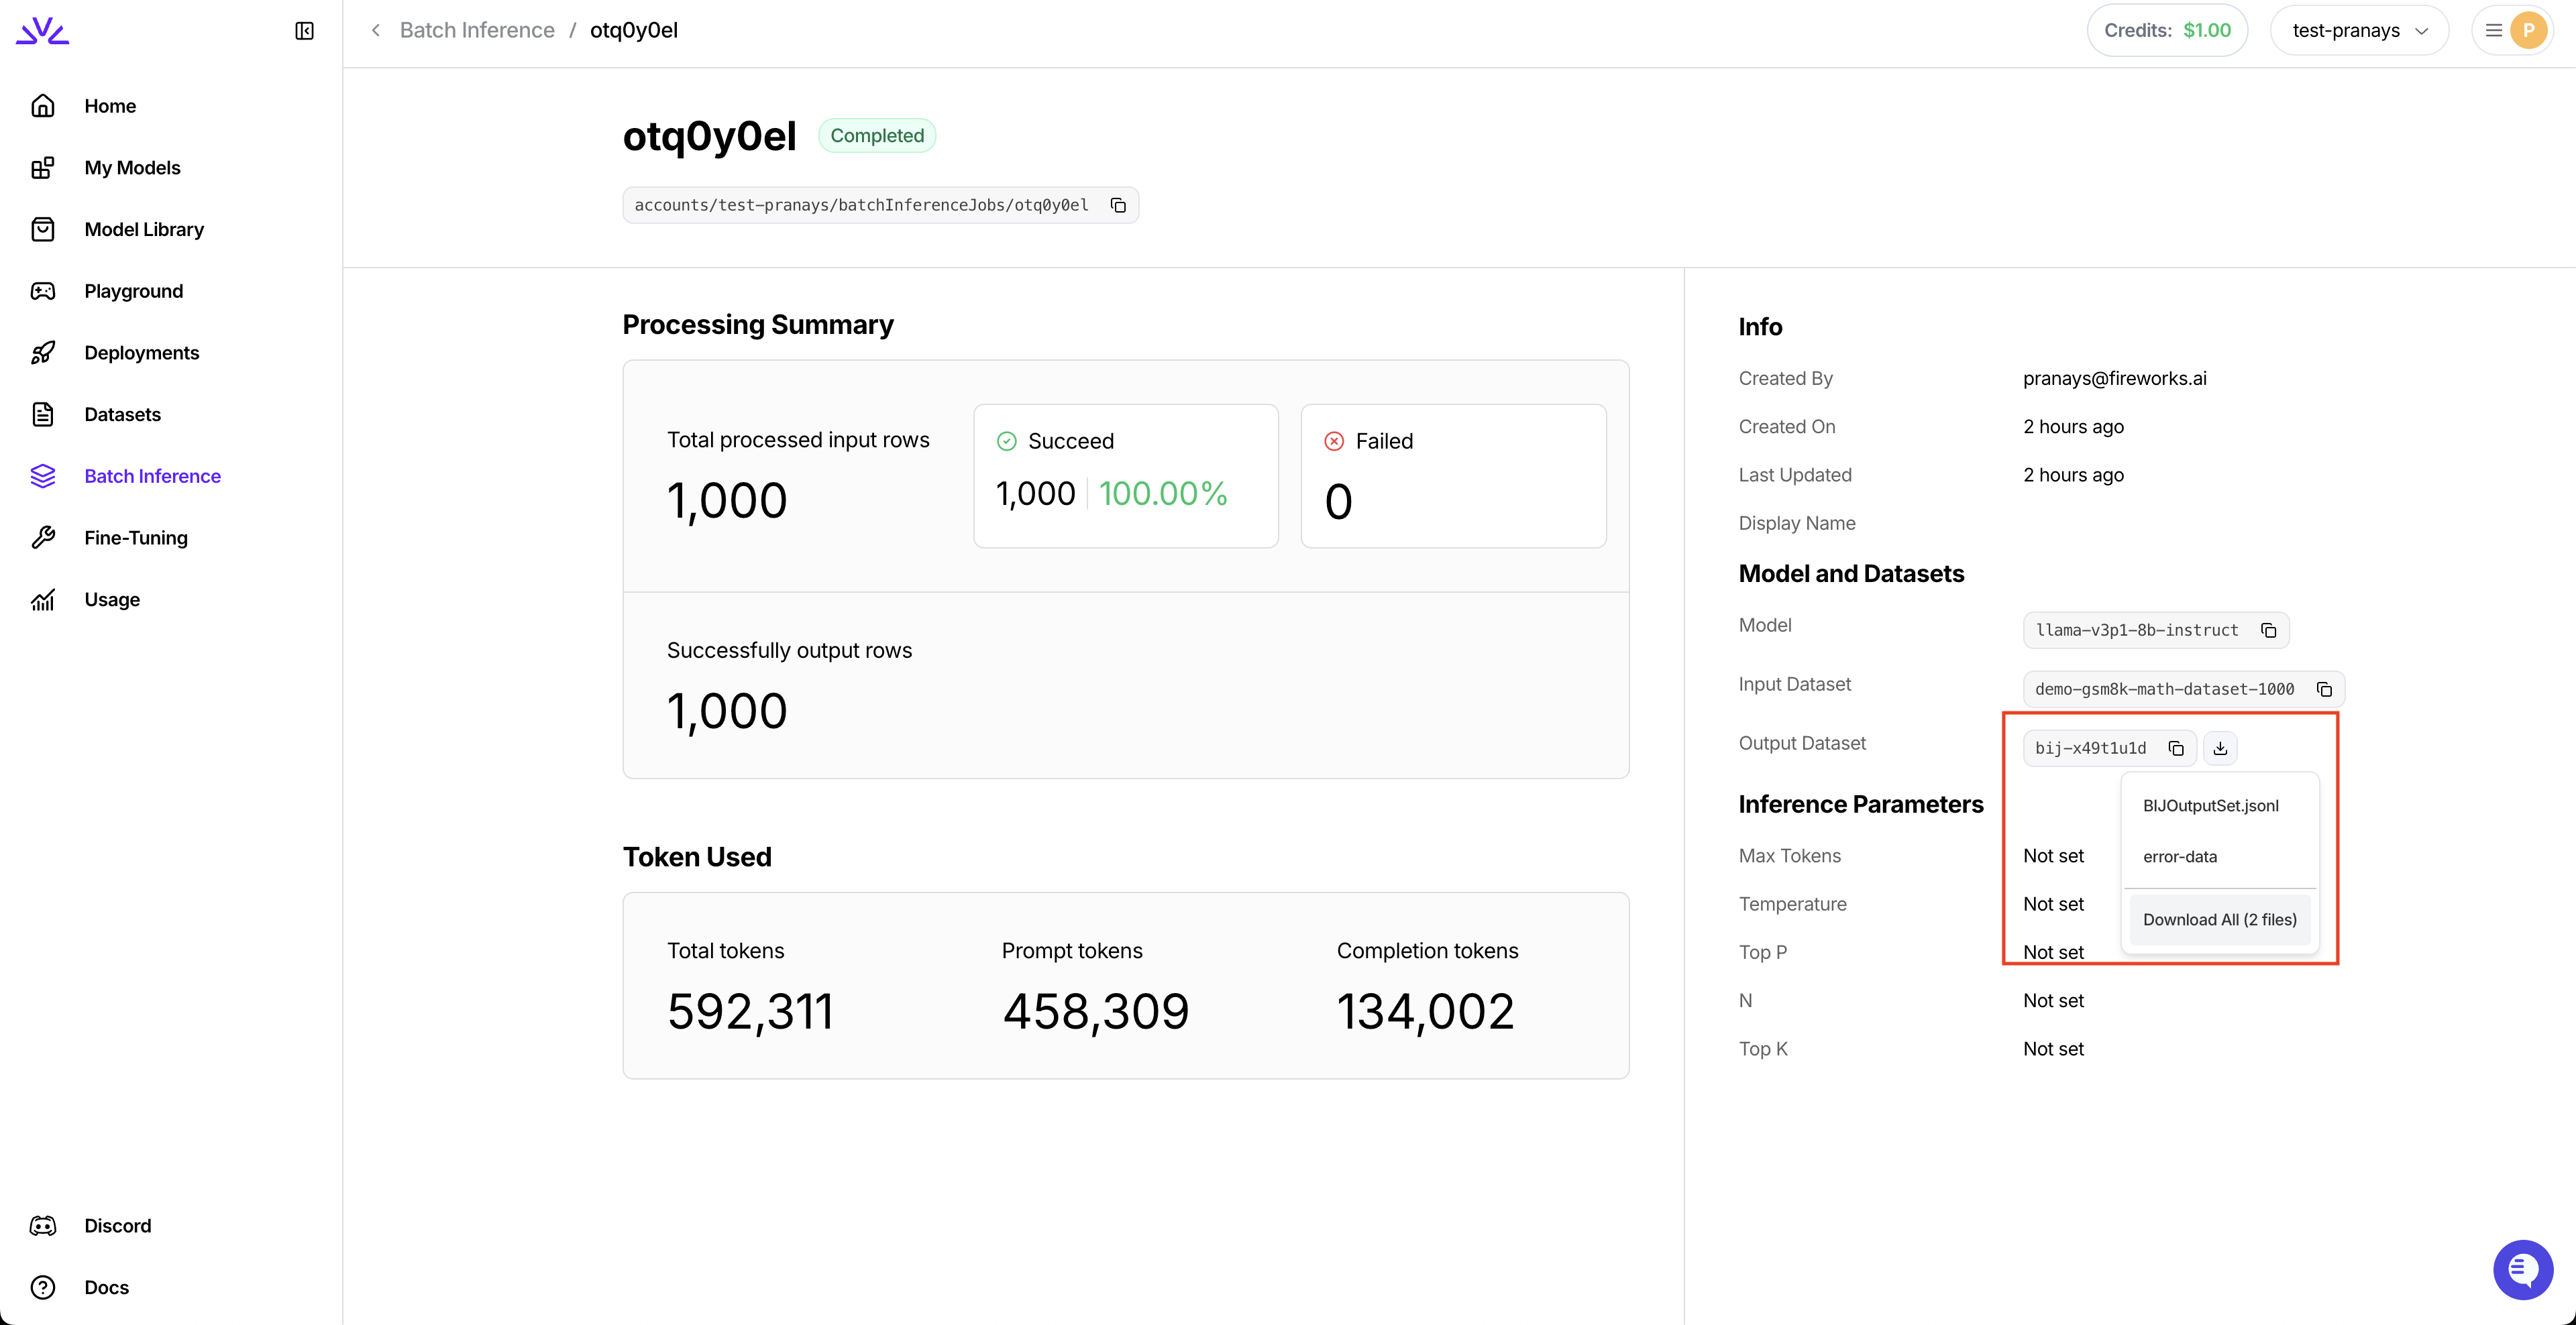Image resolution: width=2576 pixels, height=1325 pixels.
Task: Open the Fine-Tuning page
Action: pyautogui.click(x=135, y=538)
